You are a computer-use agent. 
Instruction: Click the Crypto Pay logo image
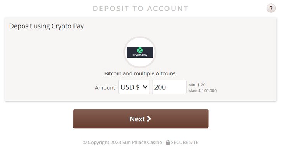140,52
